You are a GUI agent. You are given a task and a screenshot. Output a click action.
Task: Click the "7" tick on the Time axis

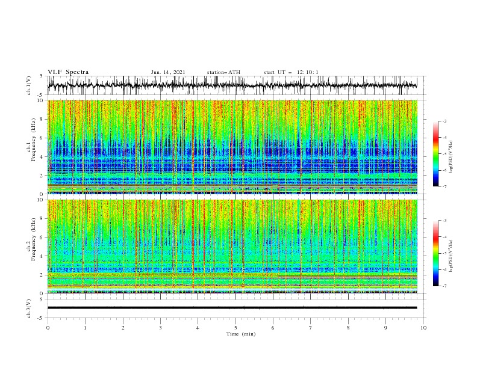click(311, 328)
